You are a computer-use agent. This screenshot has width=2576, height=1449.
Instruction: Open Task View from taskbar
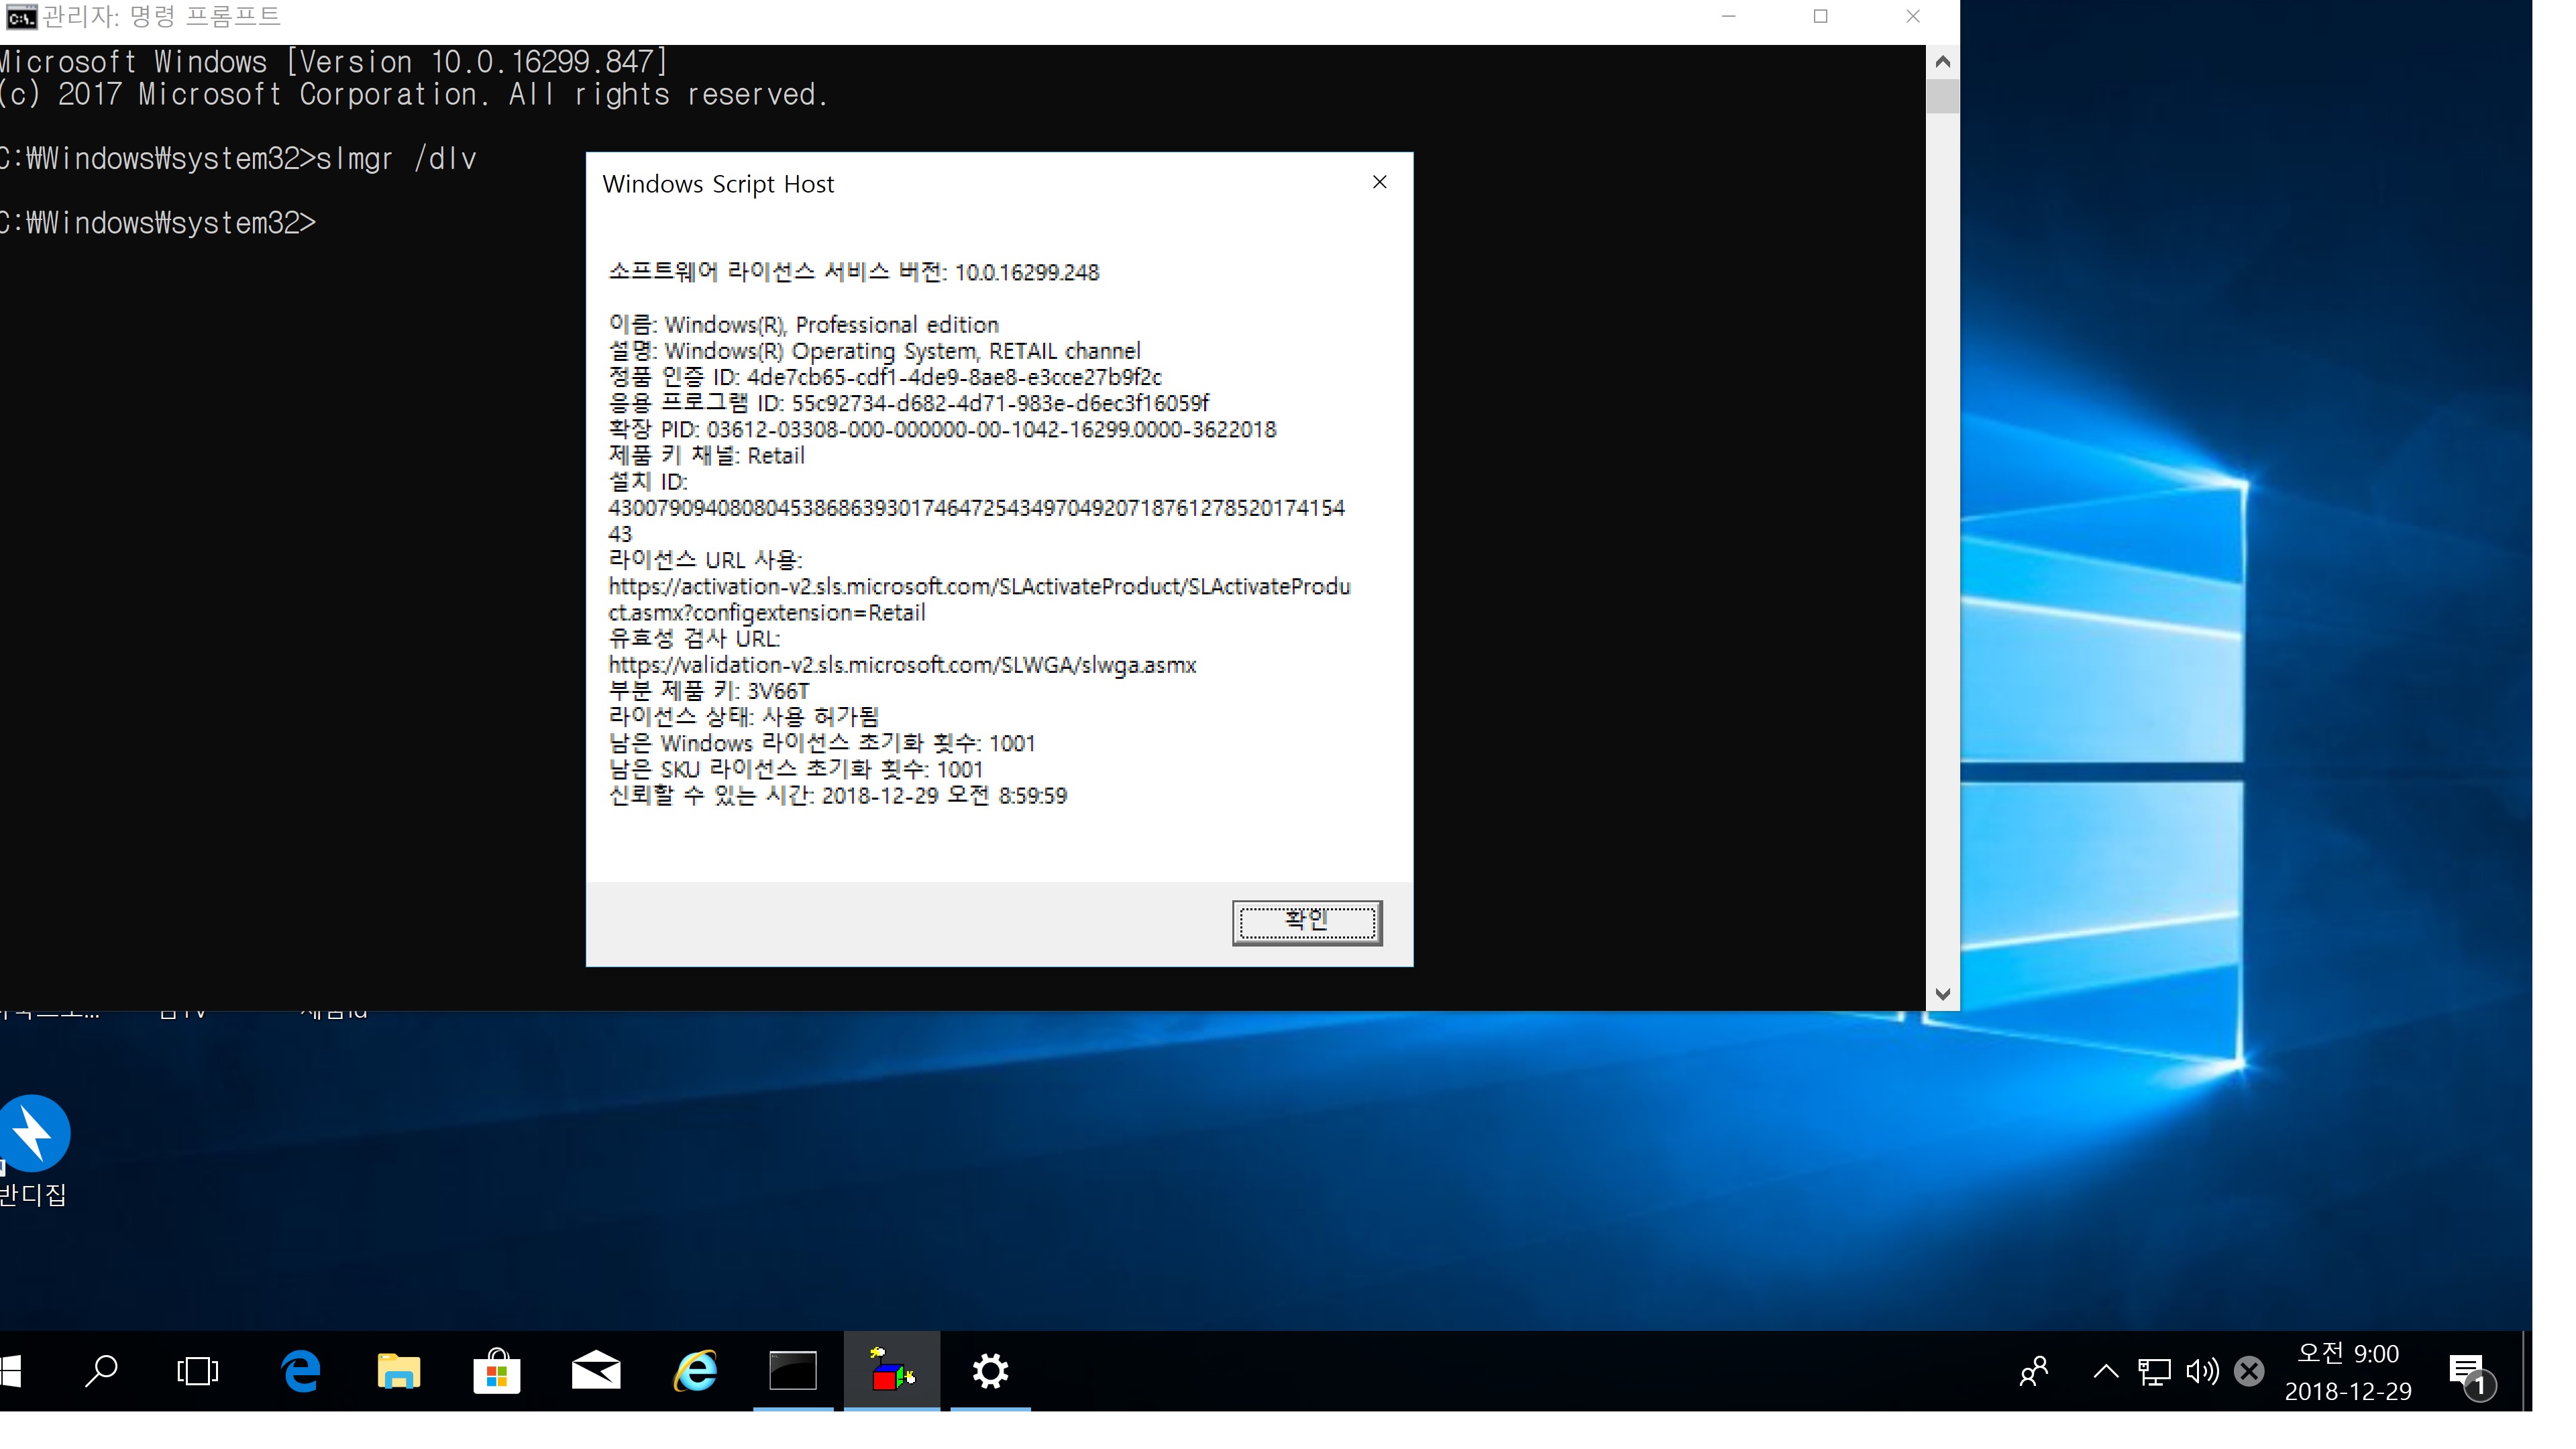click(197, 1370)
